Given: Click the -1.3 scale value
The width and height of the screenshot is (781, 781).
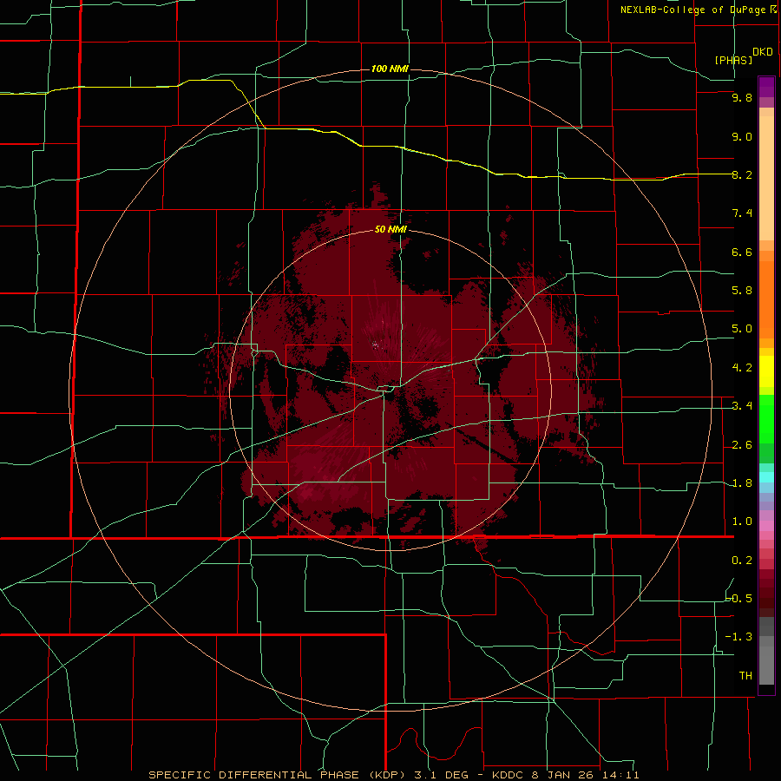Looking at the screenshot, I should (739, 637).
